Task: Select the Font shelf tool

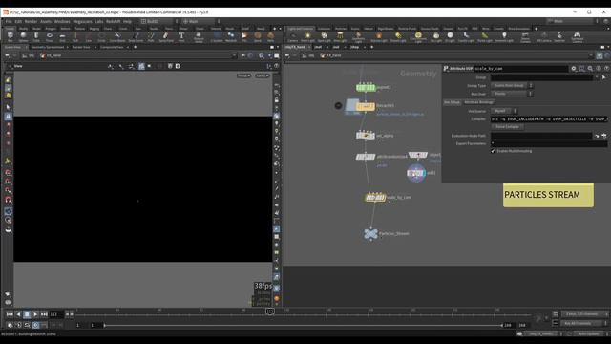Action: click(181, 37)
